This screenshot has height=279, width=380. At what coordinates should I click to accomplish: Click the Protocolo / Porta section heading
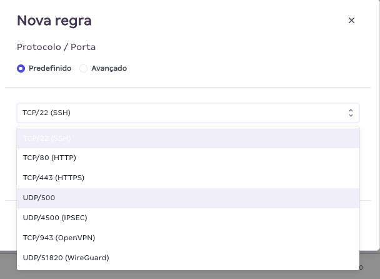tap(56, 47)
